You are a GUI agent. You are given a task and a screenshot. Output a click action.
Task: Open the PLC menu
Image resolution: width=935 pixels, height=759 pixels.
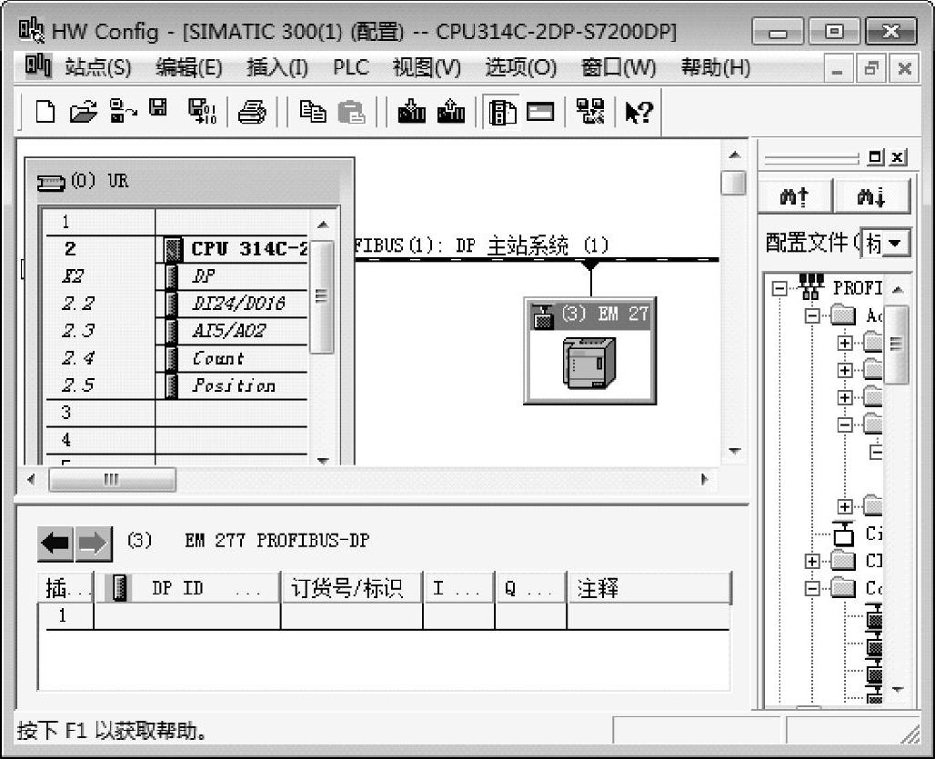[351, 67]
